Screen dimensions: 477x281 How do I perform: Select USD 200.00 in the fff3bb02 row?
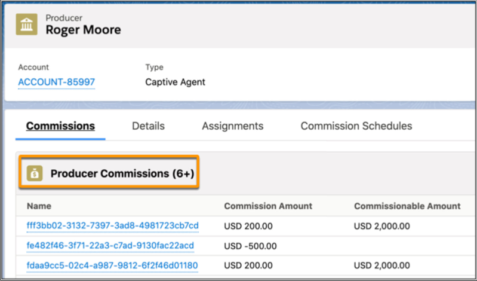[x=248, y=226]
